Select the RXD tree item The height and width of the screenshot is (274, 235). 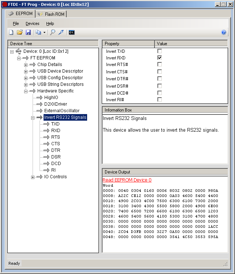[56, 131]
